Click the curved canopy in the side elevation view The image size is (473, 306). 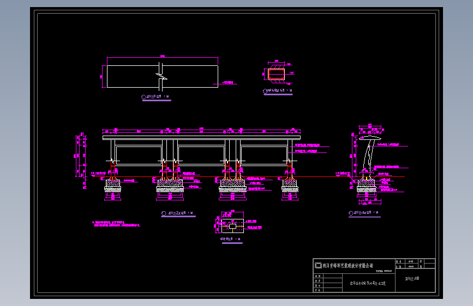tap(370, 138)
